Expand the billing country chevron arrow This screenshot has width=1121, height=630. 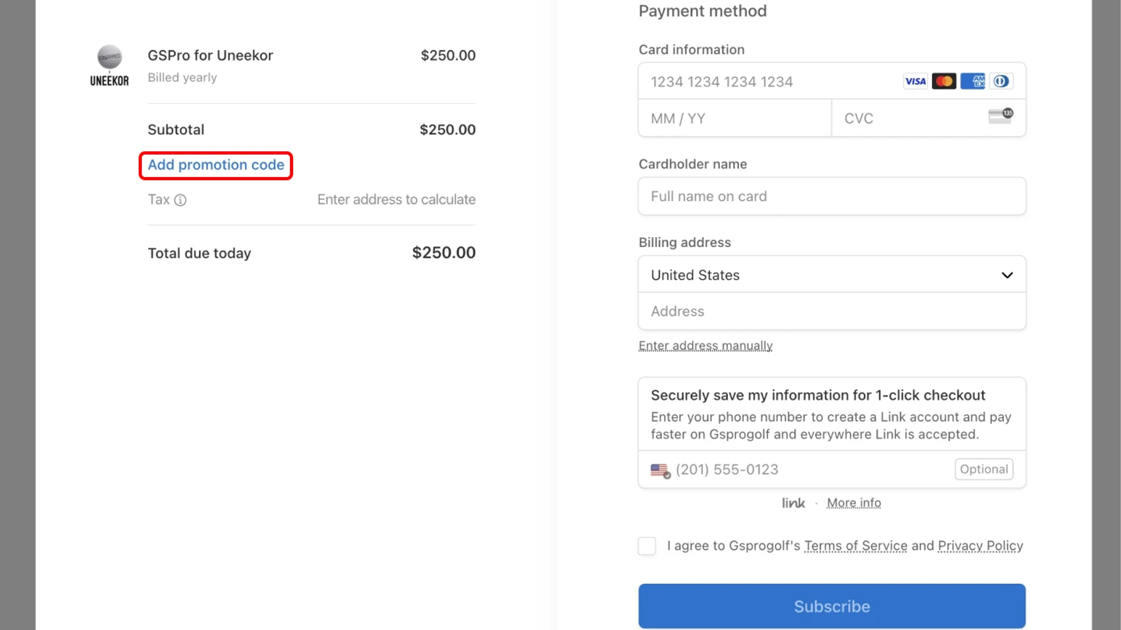tap(1007, 275)
